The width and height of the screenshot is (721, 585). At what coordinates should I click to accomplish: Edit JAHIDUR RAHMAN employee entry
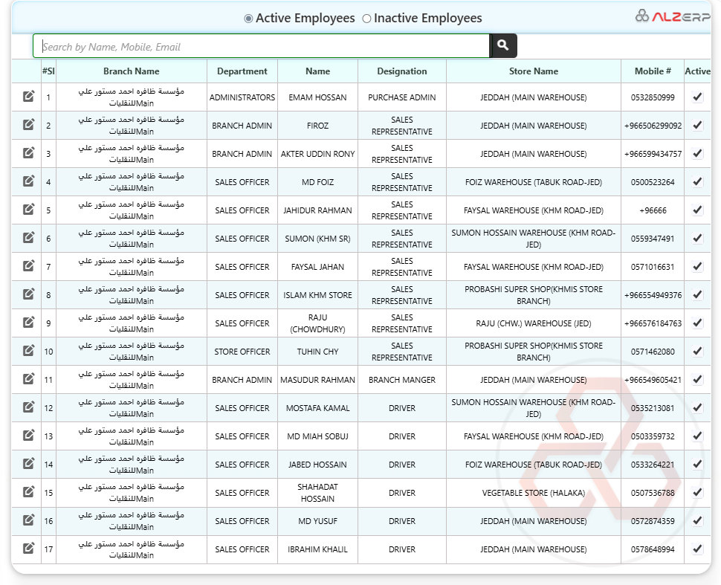coord(28,210)
